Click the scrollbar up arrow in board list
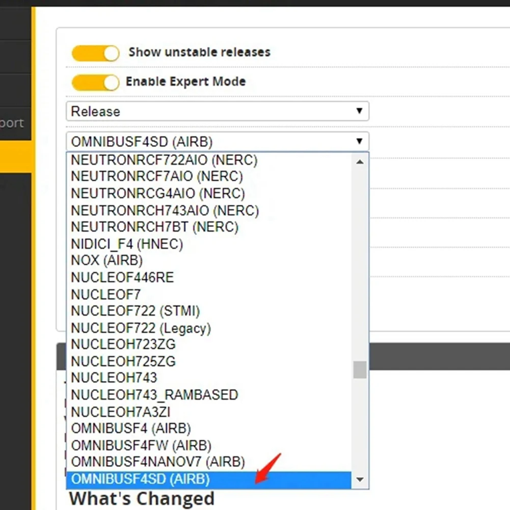Image resolution: width=510 pixels, height=510 pixels. 360,162
